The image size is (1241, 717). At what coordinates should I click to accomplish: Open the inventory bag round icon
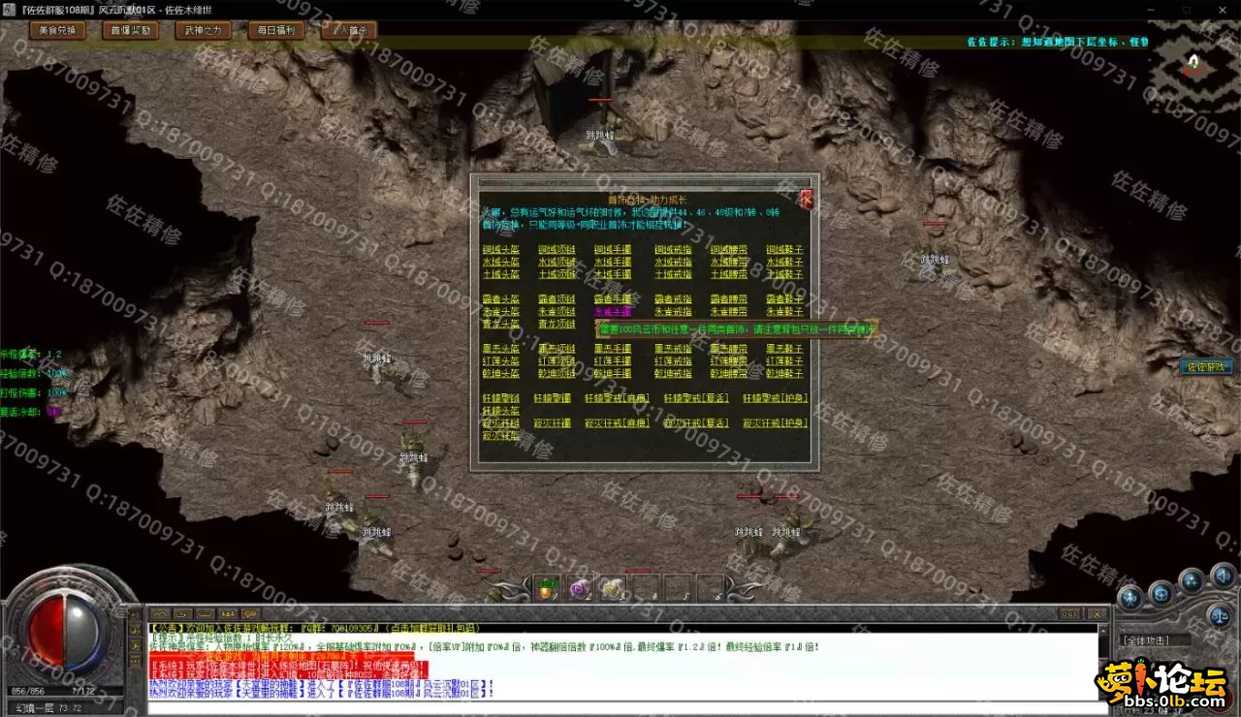[1161, 593]
